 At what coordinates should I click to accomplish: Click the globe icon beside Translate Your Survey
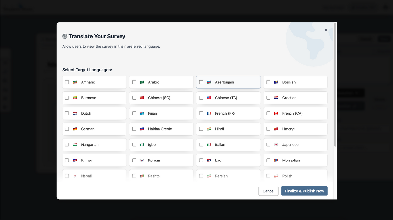coord(65,36)
